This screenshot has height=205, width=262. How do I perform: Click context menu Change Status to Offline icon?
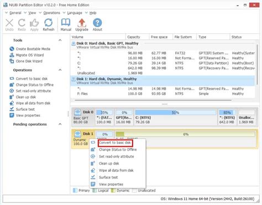click(93, 150)
